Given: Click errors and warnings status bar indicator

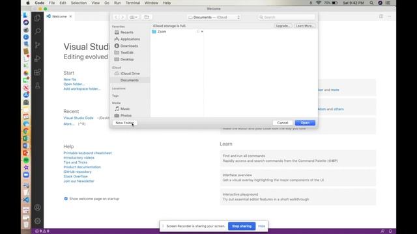Looking at the screenshot, I should coord(42,231).
